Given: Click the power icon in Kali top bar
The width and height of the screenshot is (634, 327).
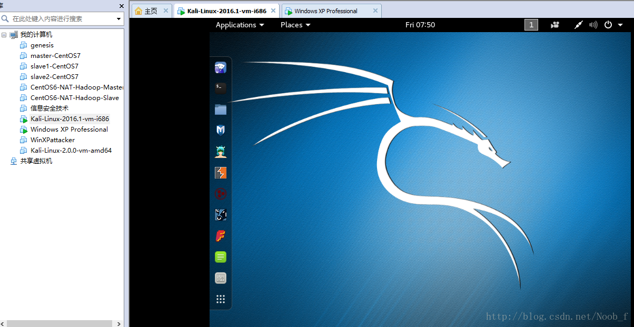Looking at the screenshot, I should [608, 25].
